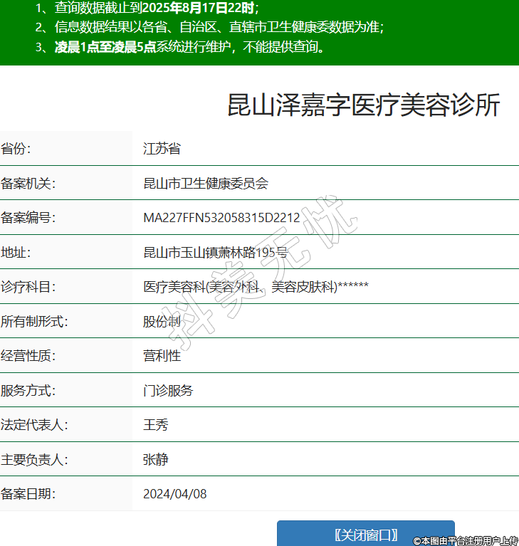519x546 pixels.
Task: Click the 省份 row label
Action: point(16,149)
